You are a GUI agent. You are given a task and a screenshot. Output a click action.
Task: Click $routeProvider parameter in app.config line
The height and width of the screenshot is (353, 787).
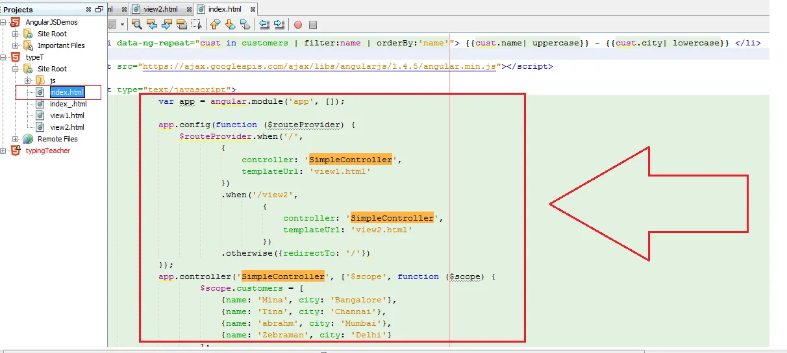[304, 125]
